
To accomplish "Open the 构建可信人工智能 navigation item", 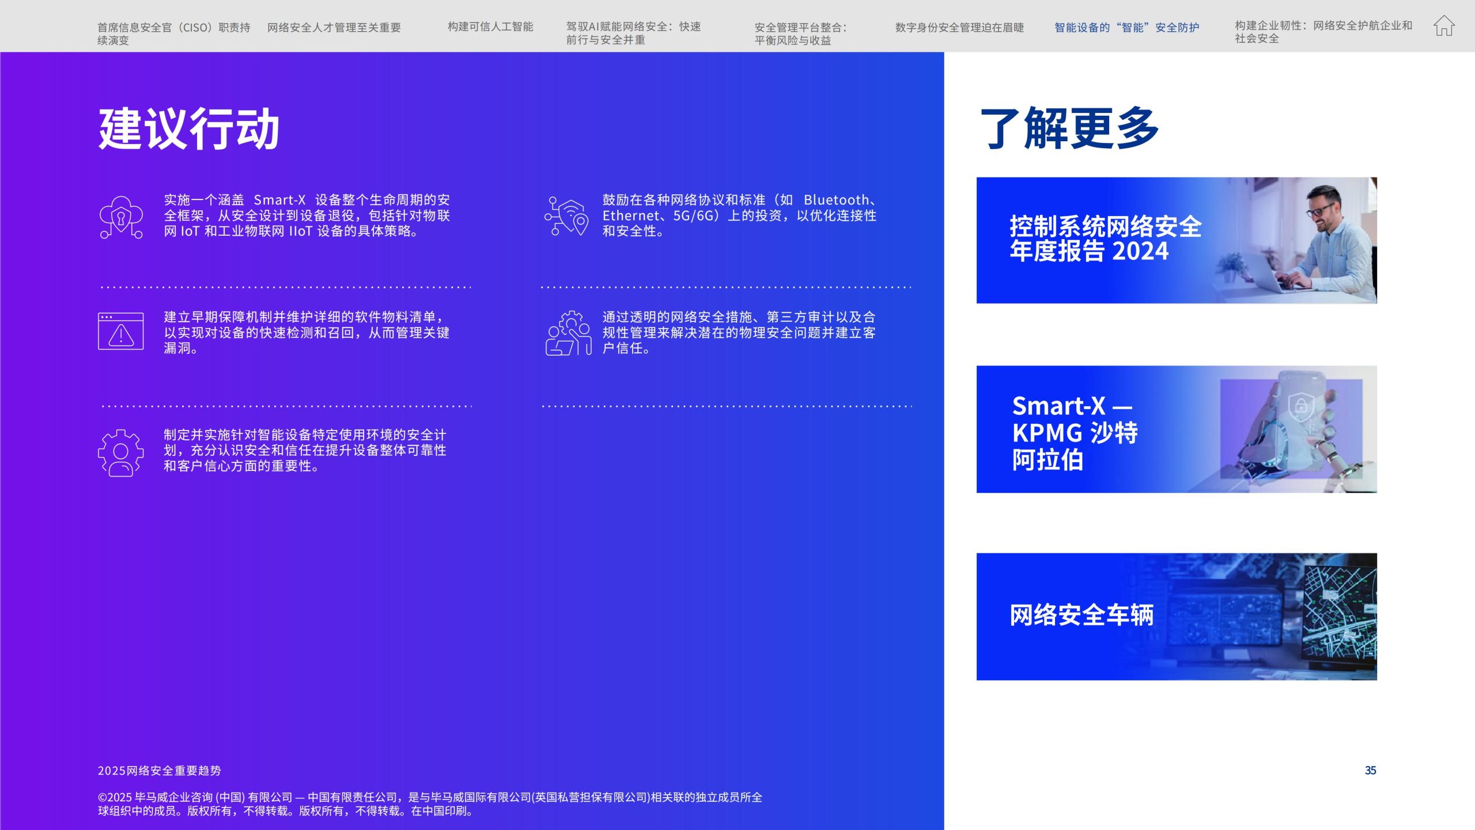I will point(490,27).
